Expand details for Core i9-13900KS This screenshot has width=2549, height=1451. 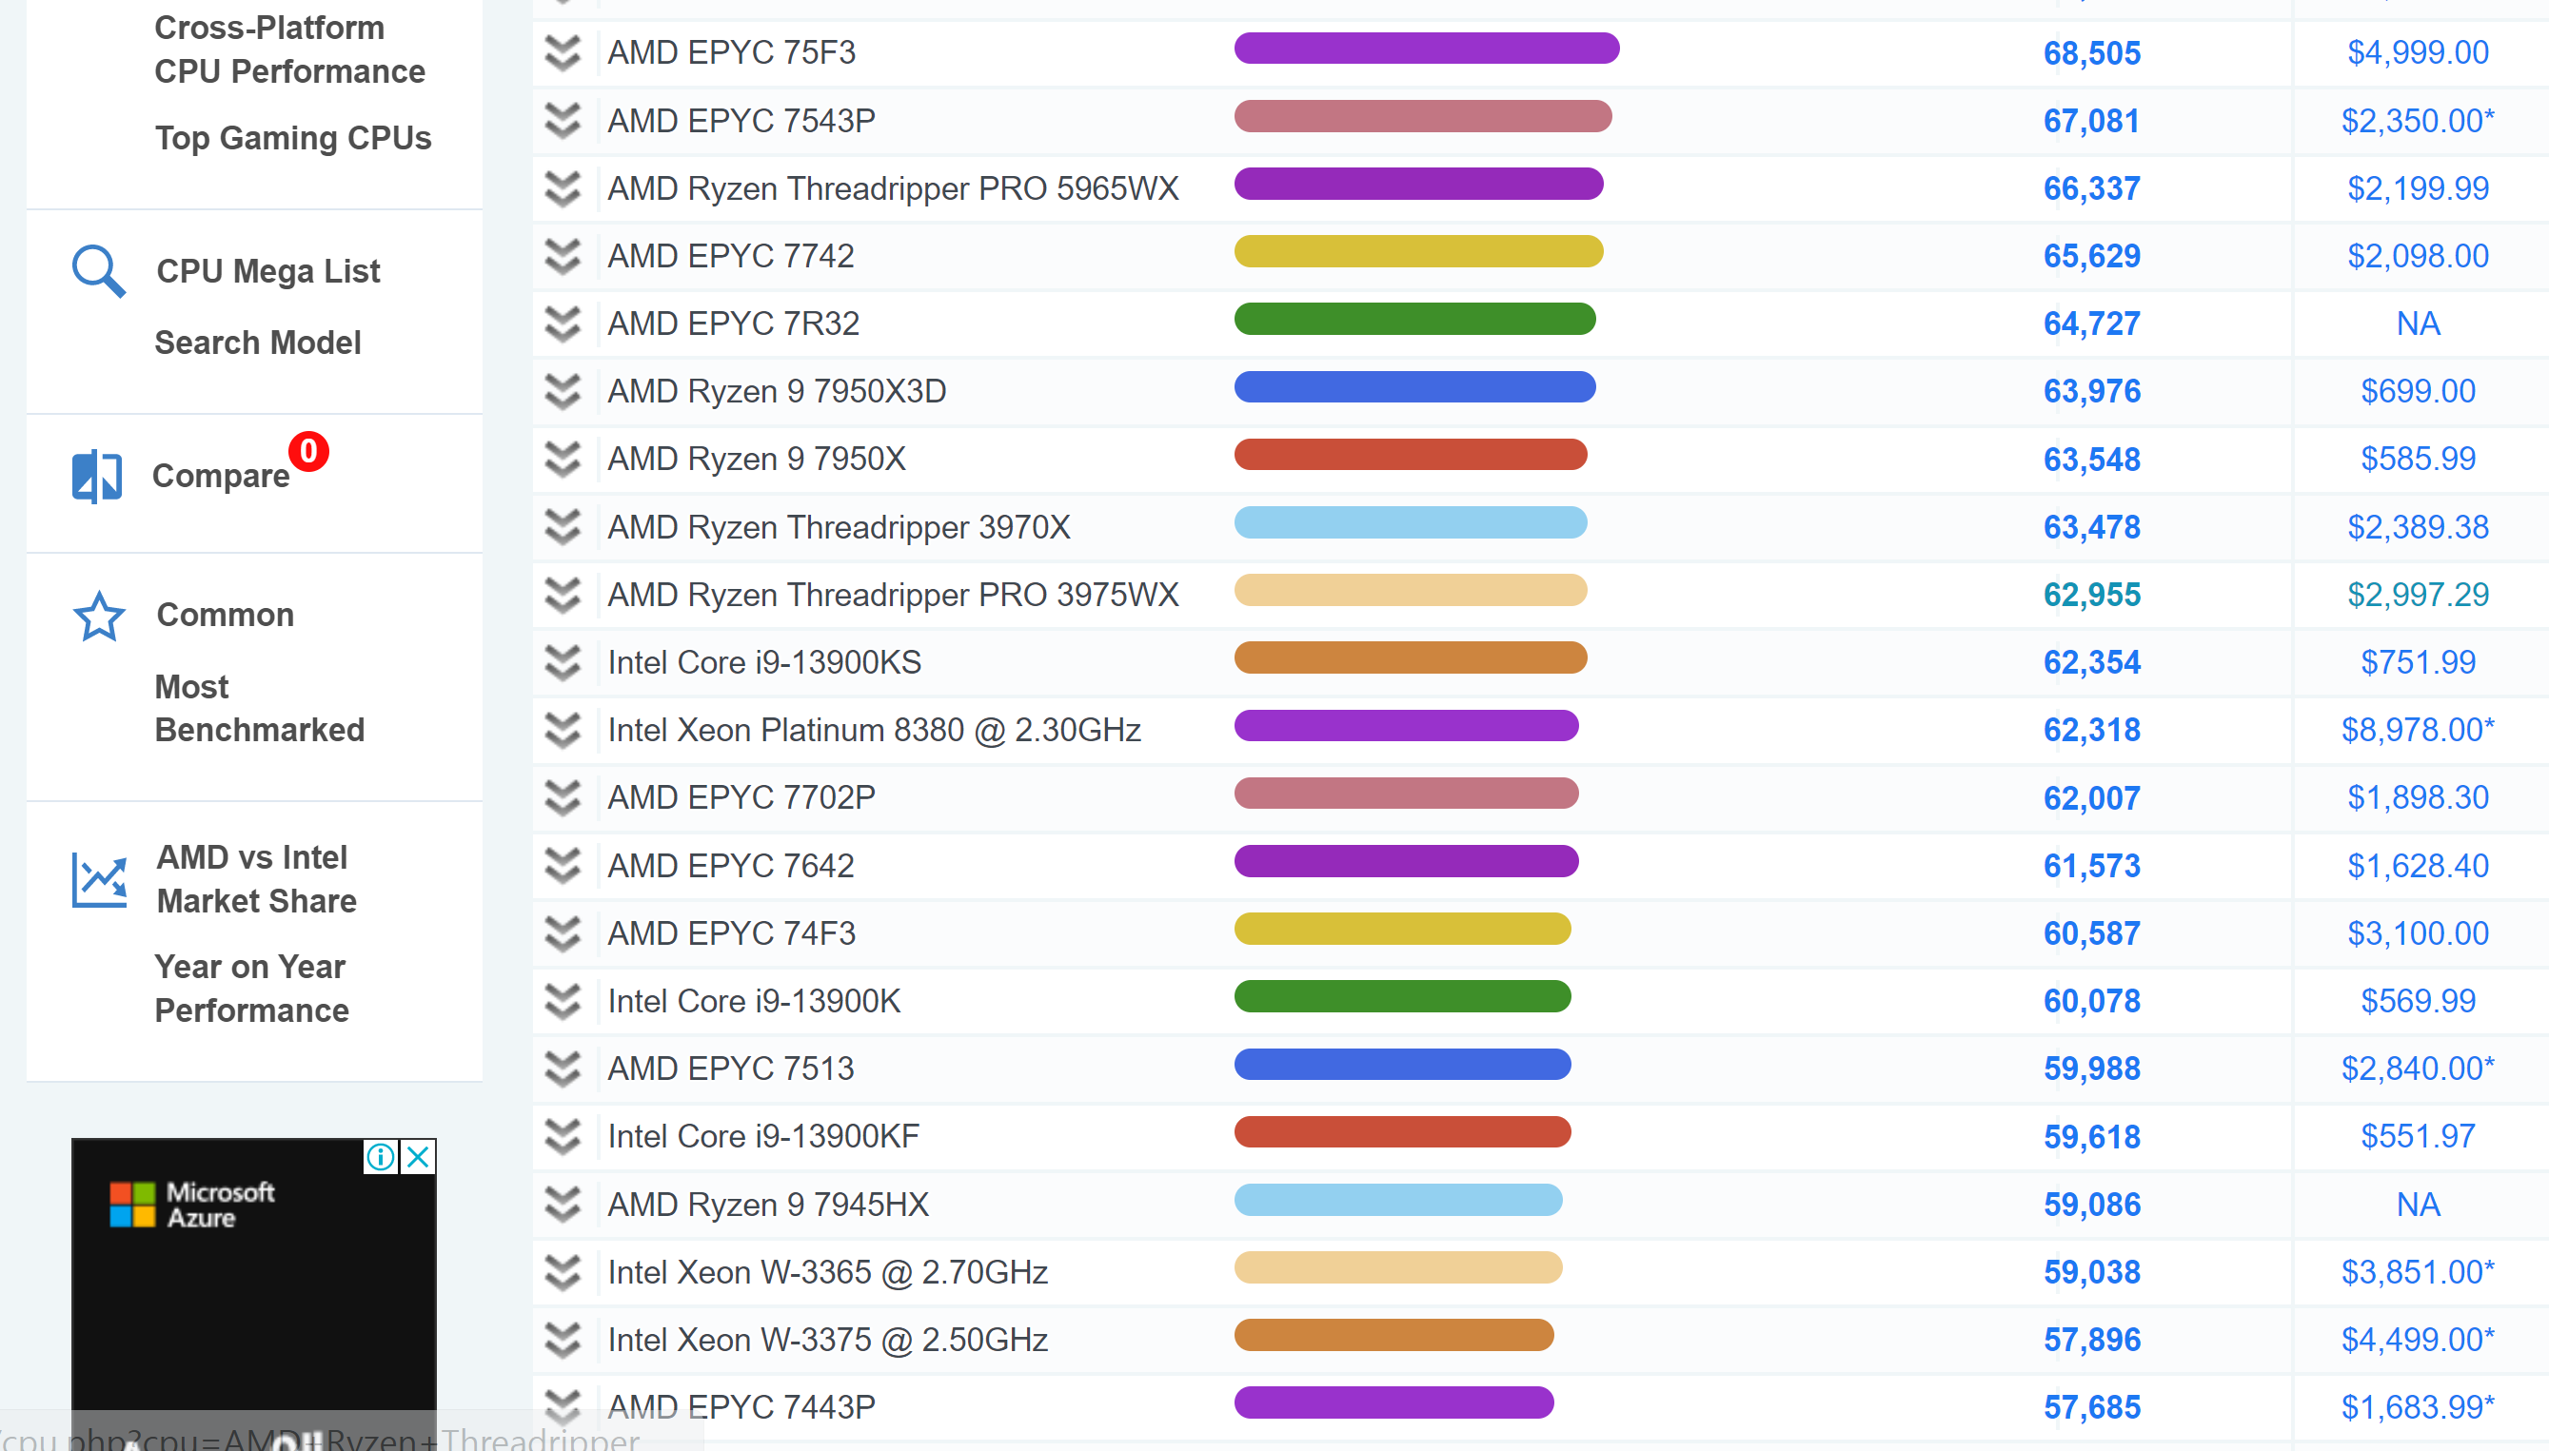(x=563, y=663)
